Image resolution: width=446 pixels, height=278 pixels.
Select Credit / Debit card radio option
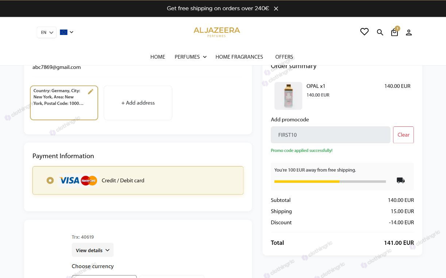(x=50, y=180)
